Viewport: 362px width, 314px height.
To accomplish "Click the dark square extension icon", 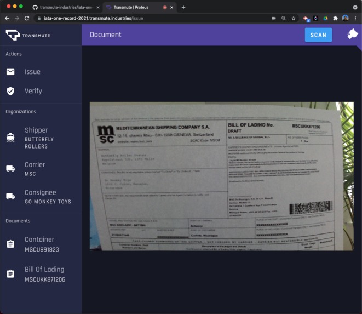I will (315, 18).
